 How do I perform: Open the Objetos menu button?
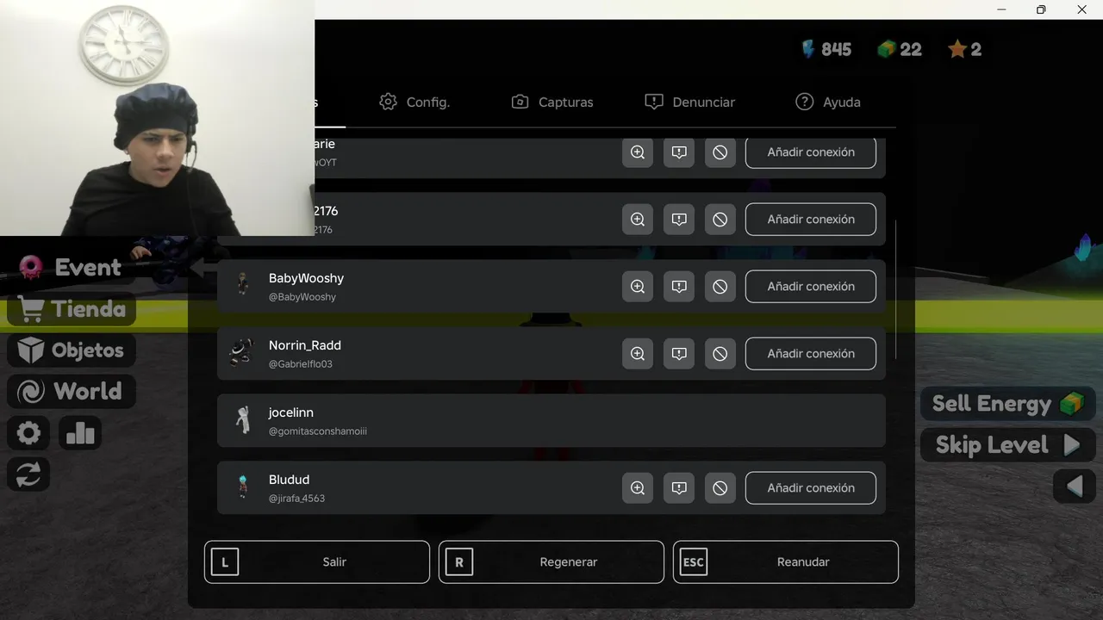tap(72, 350)
